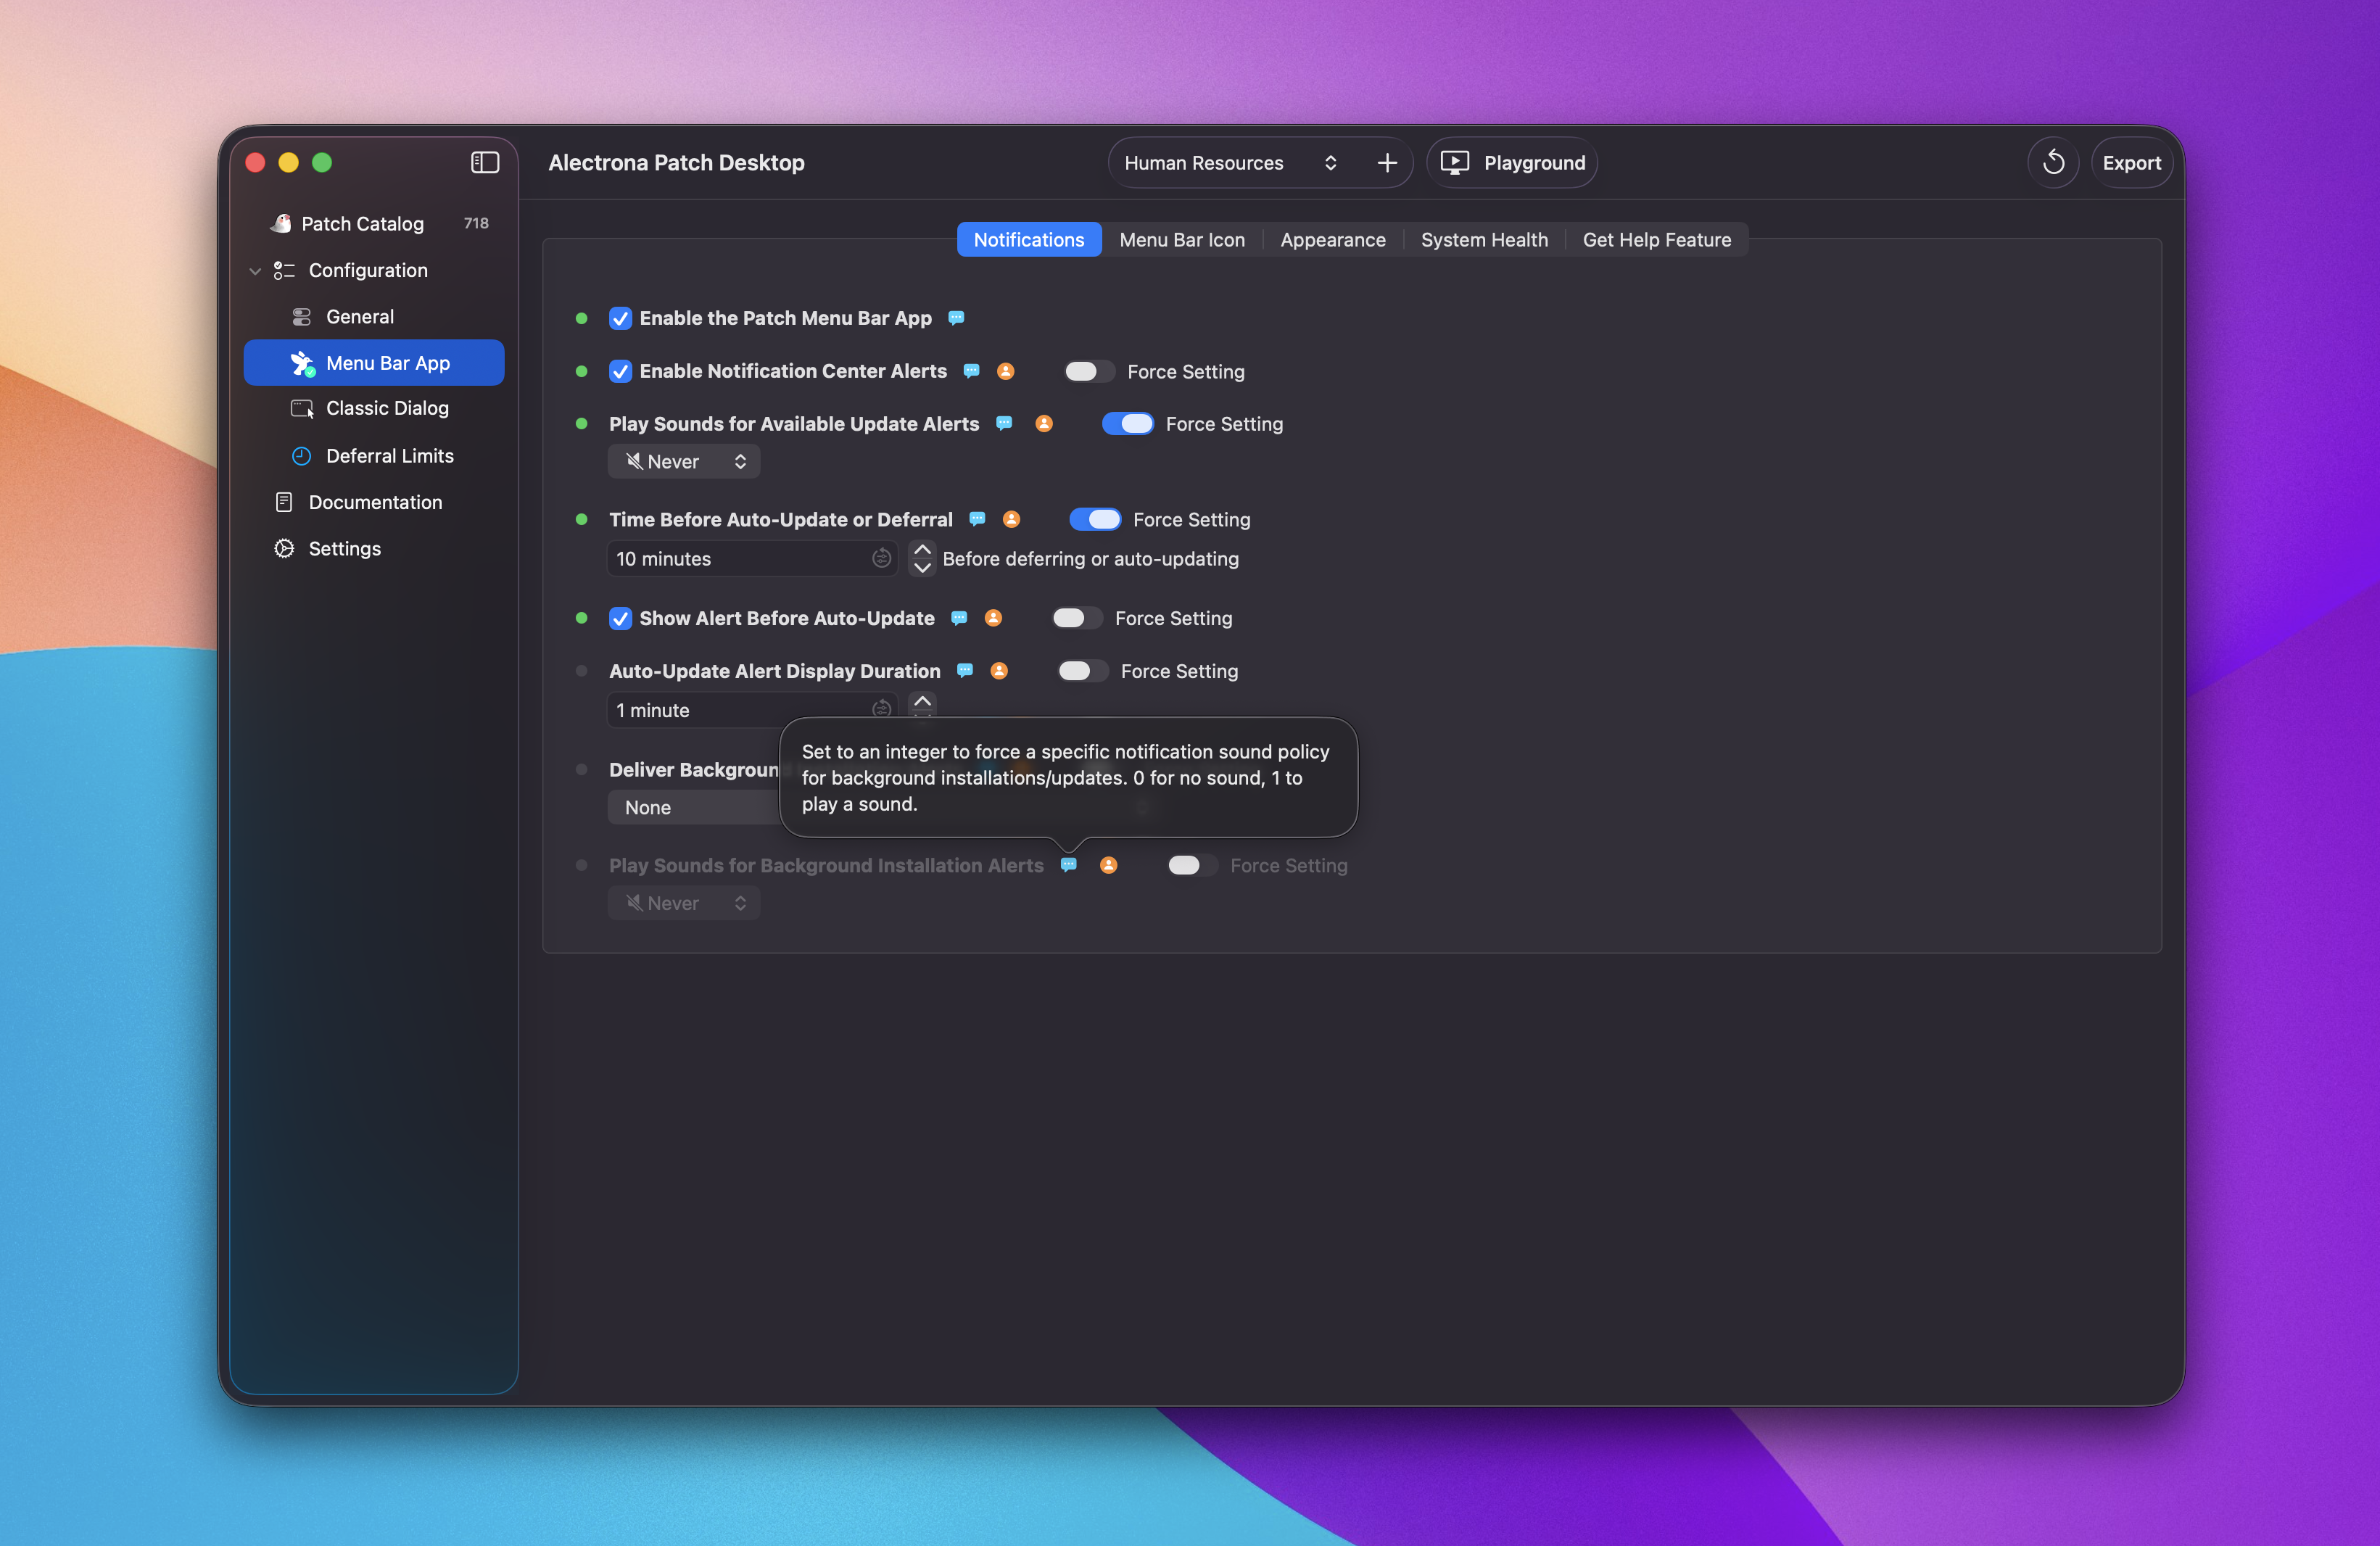
Task: Click the Export button
Action: pos(2131,162)
